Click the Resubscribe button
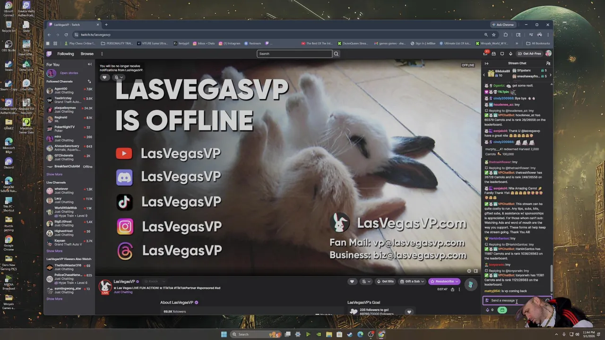The width and height of the screenshot is (605, 340). 444,281
